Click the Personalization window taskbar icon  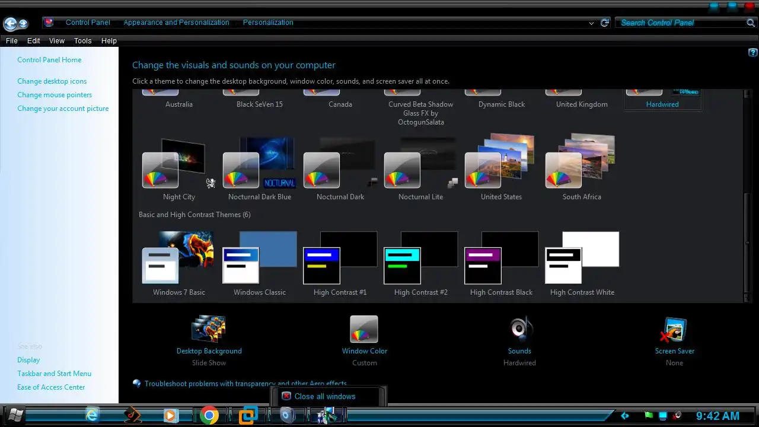click(x=326, y=416)
